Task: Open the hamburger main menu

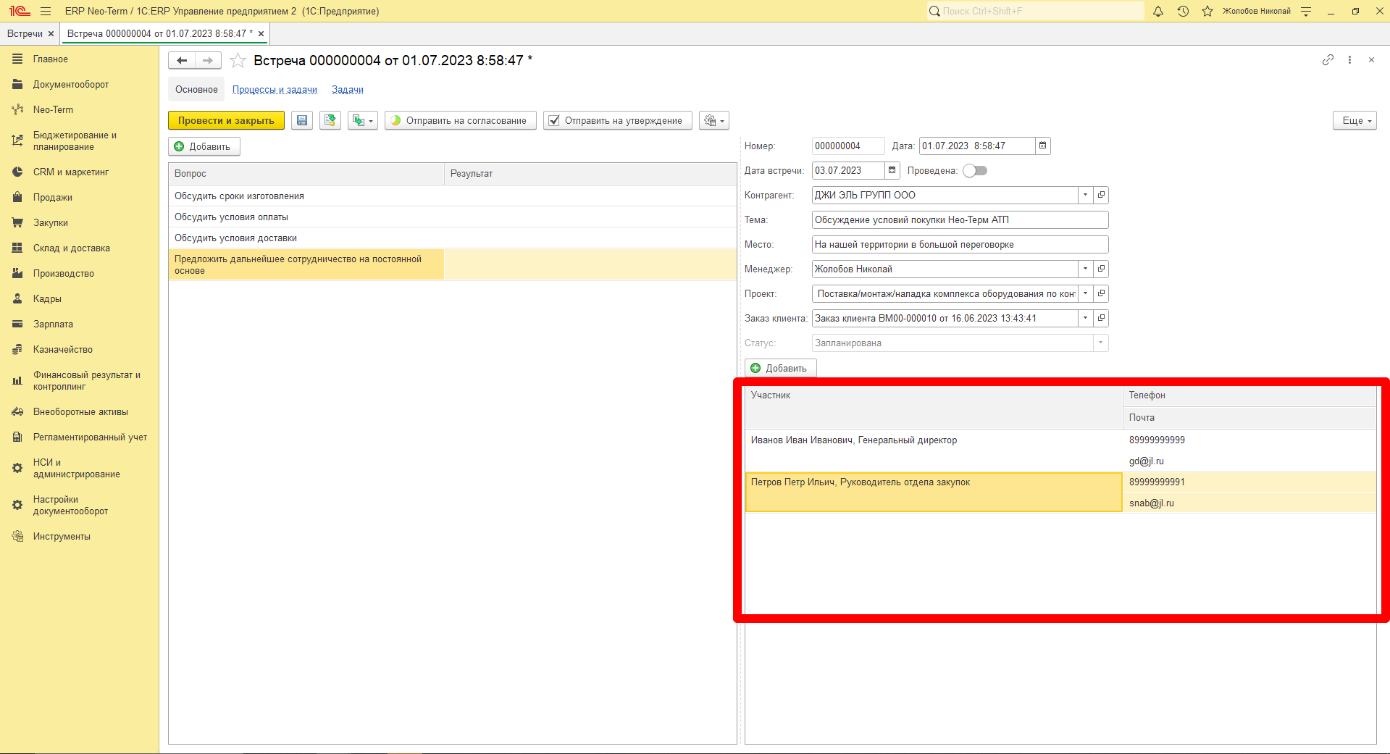Action: [46, 11]
